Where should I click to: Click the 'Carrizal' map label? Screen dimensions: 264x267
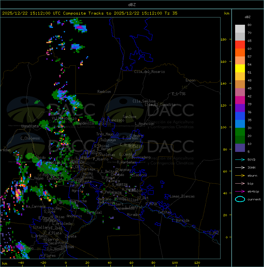(94, 212)
